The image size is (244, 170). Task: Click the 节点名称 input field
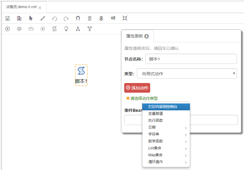tap(191, 59)
